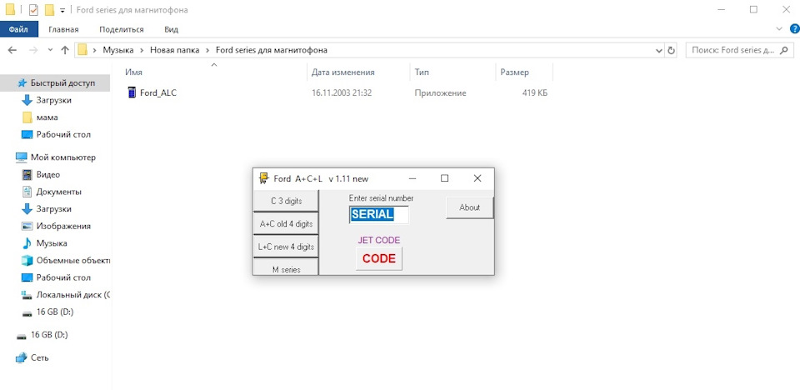
Task: Open Quick access star icon in sidebar
Action: coord(22,82)
